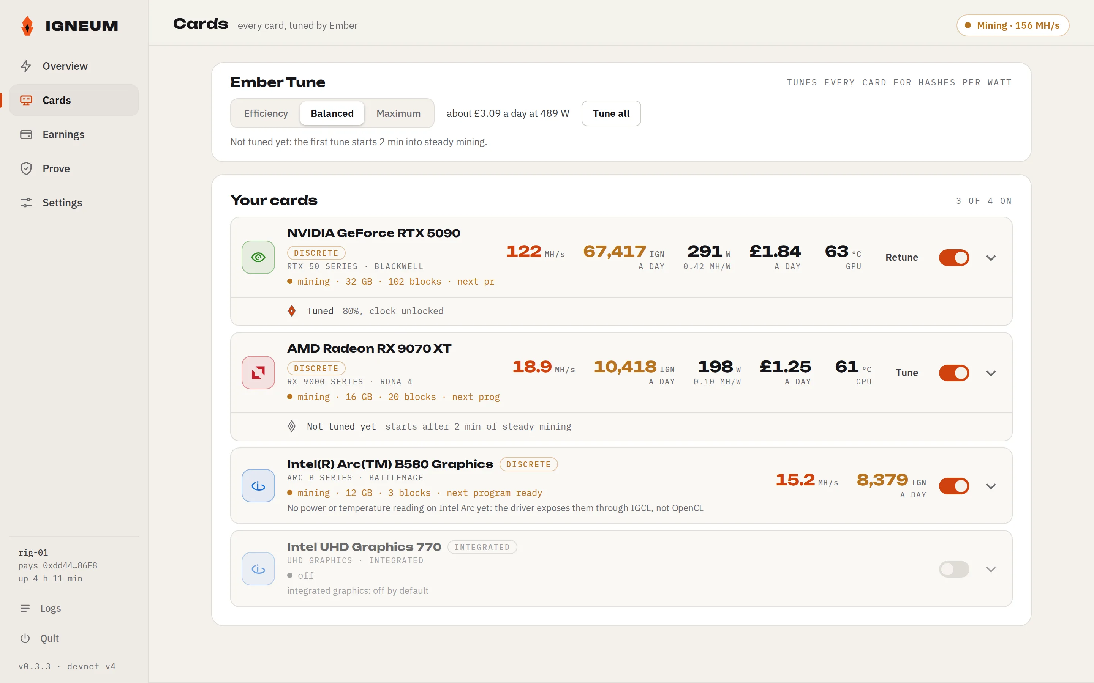Expand the RTX 5090 card details
The width and height of the screenshot is (1094, 683).
(x=991, y=258)
